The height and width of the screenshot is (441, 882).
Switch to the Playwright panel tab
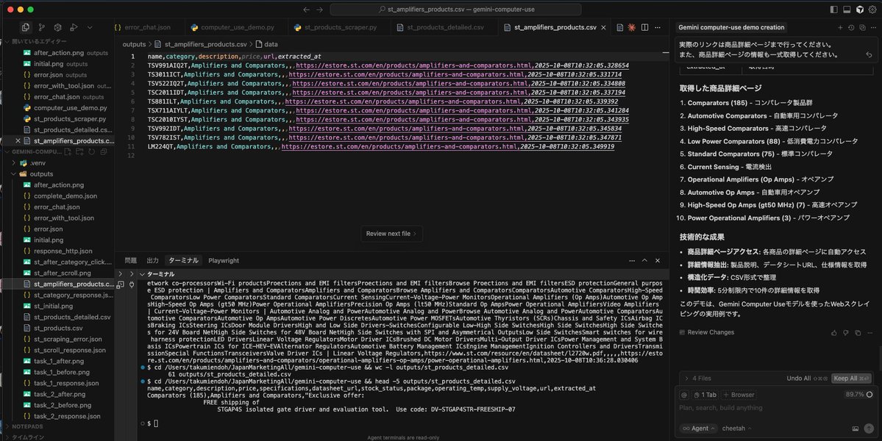(x=224, y=261)
